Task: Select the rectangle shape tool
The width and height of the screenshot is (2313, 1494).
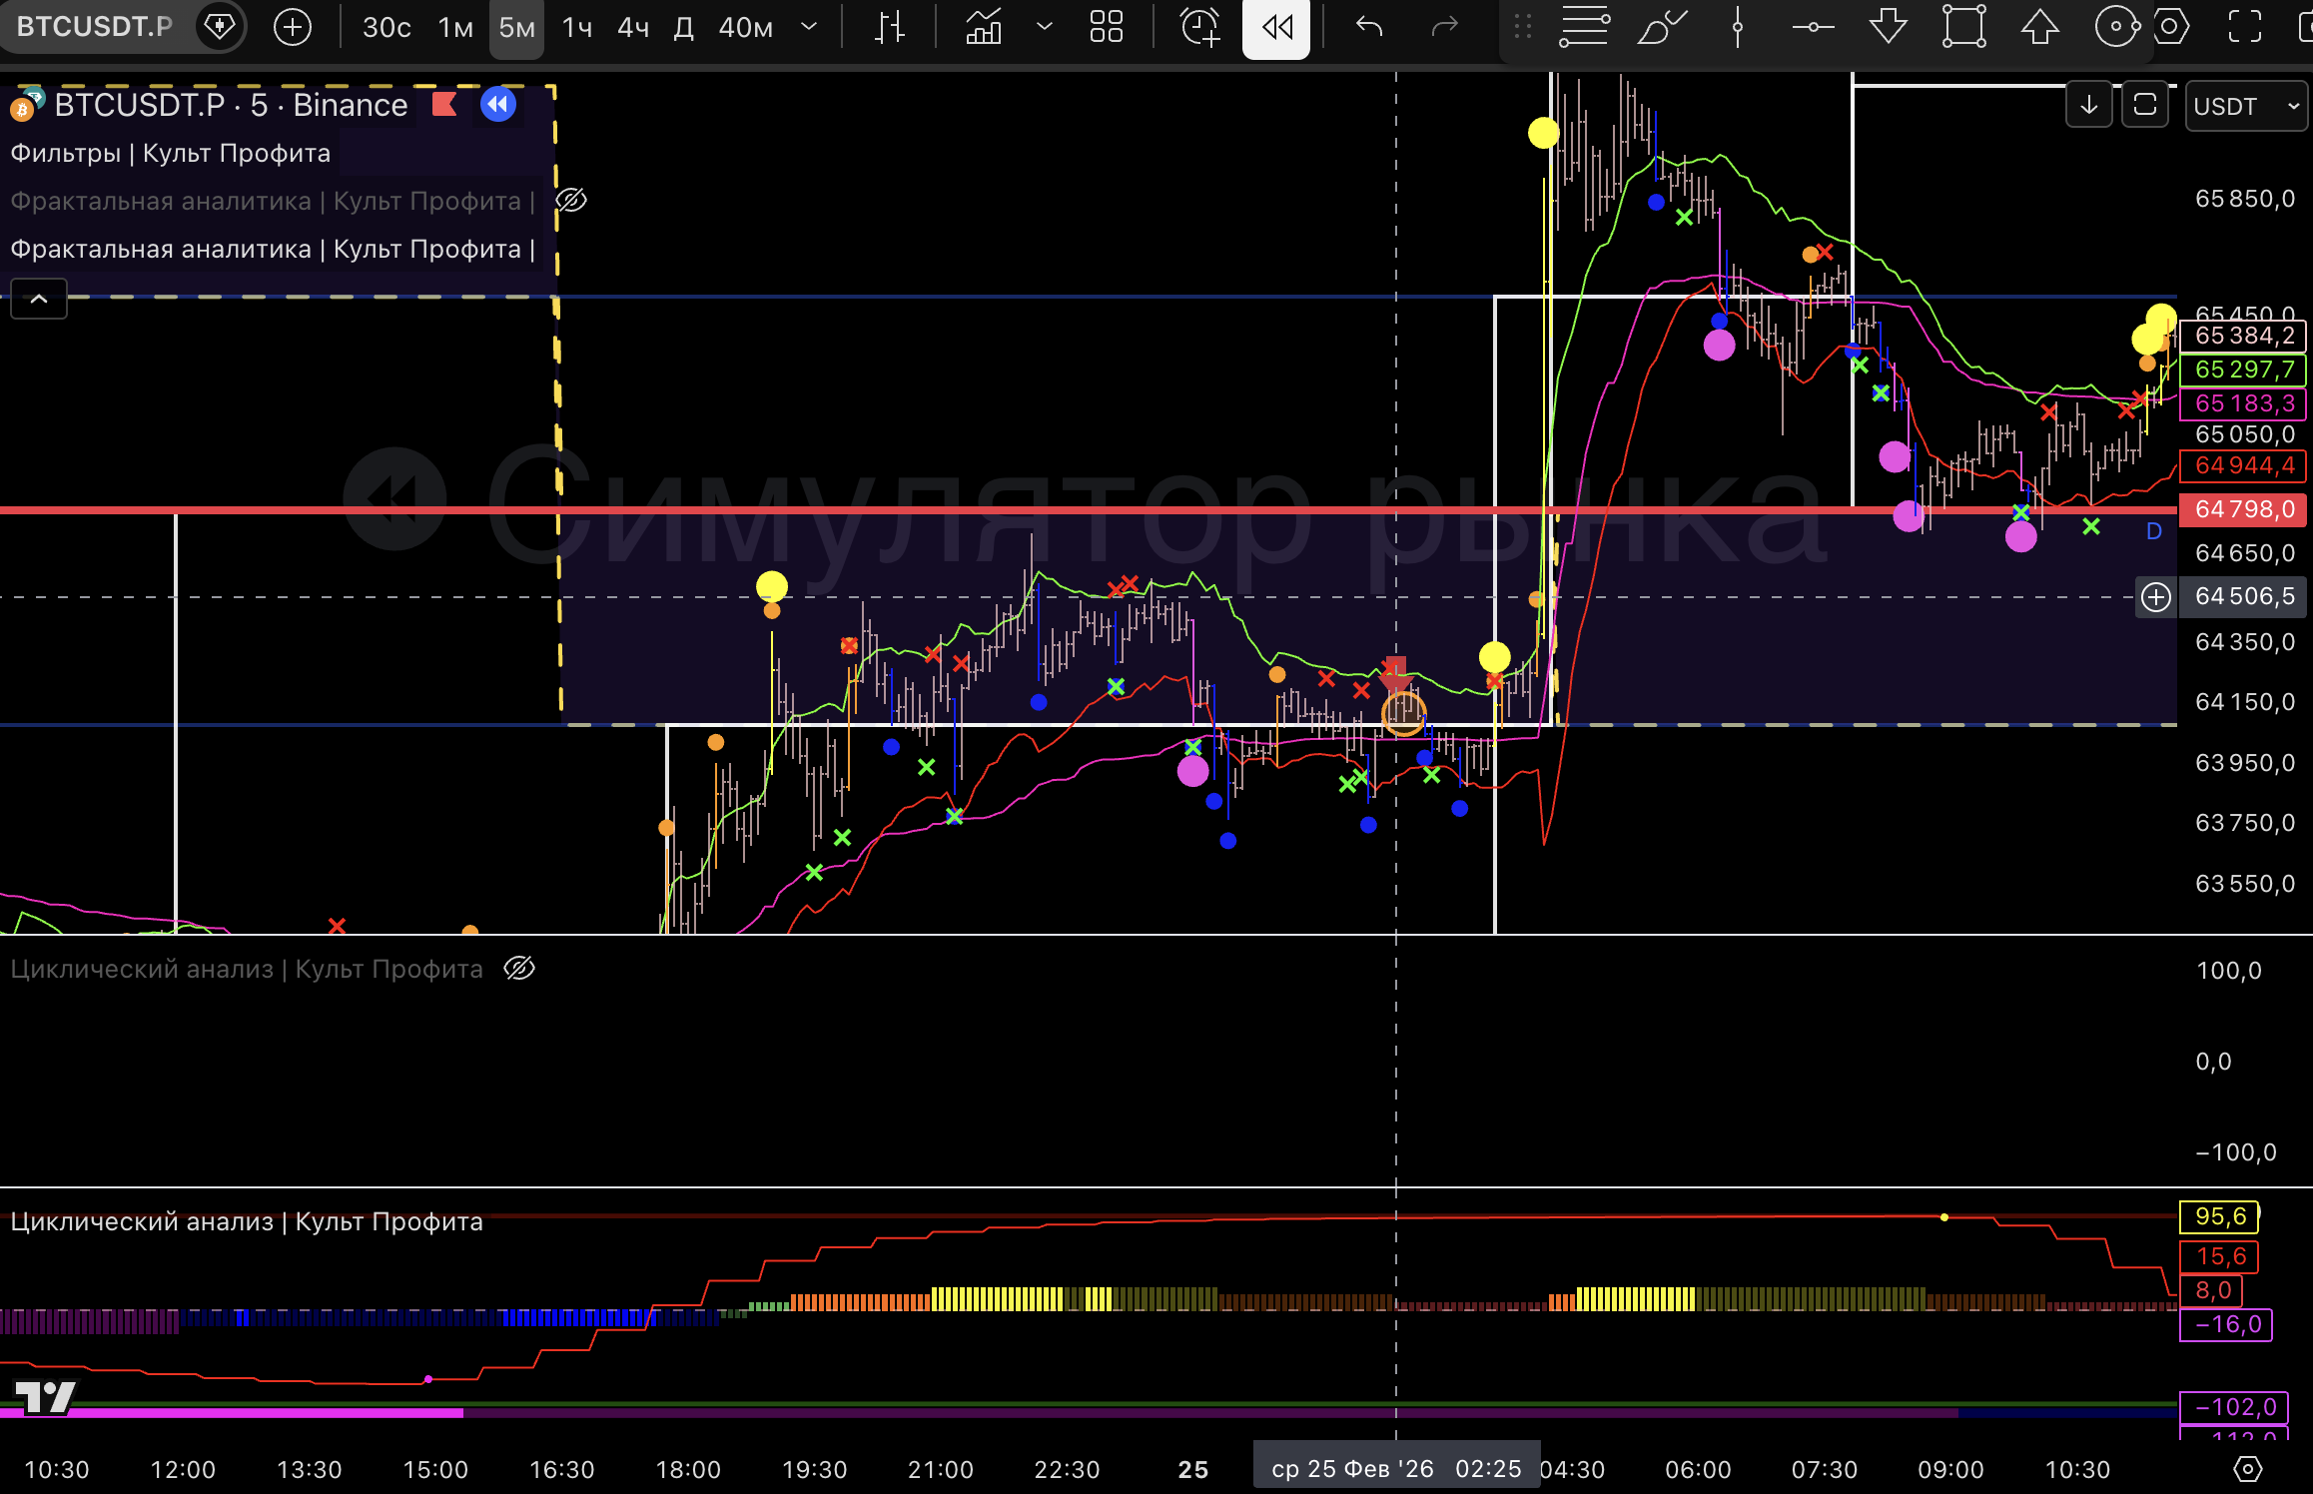Action: 1963,27
